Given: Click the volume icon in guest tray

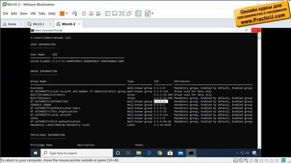Looking at the screenshot, I should pos(247,153).
